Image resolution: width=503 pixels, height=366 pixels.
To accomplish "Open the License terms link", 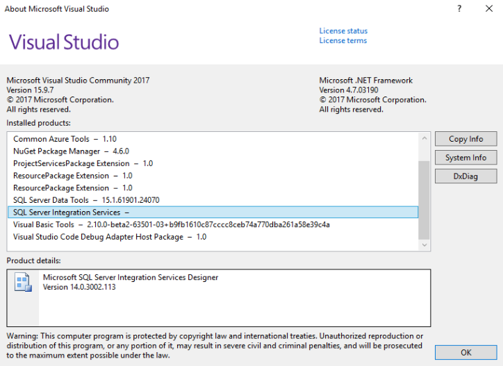I will tap(343, 40).
